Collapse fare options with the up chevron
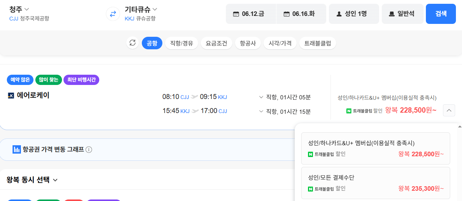This screenshot has height=201, width=462. click(449, 110)
